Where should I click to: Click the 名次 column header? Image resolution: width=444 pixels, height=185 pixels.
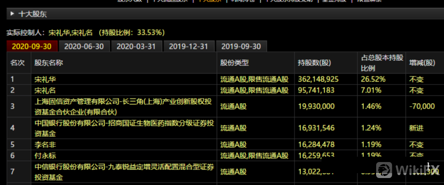point(17,63)
